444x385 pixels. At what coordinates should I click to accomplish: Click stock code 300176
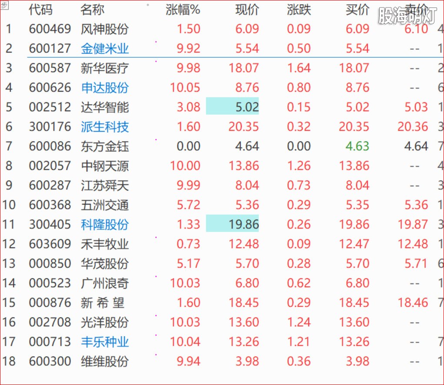50,126
